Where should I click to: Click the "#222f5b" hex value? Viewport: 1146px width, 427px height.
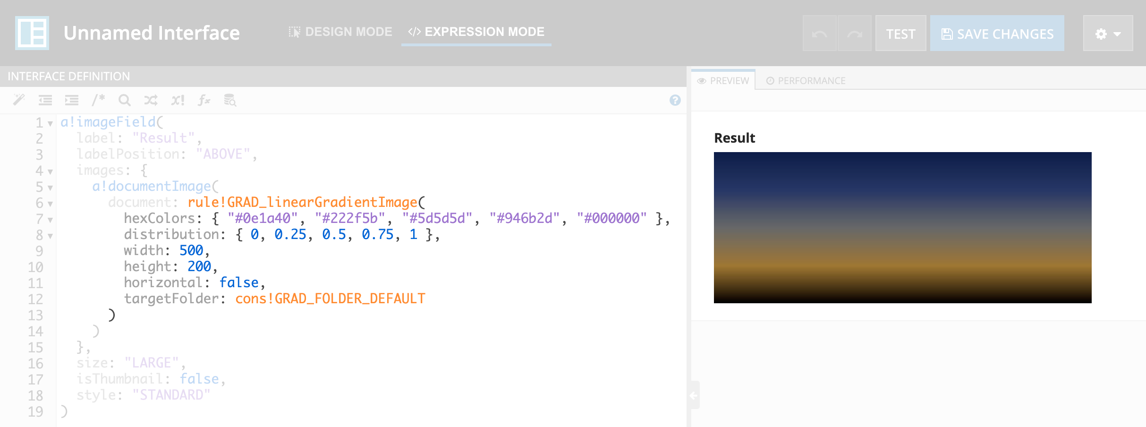click(x=350, y=218)
